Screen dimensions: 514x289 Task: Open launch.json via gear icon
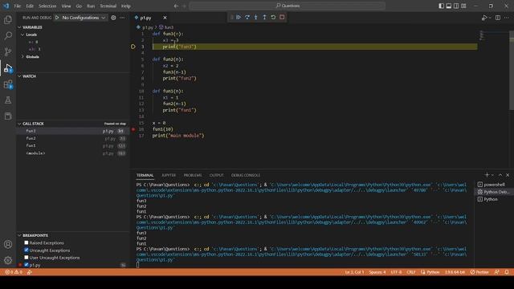click(x=113, y=18)
